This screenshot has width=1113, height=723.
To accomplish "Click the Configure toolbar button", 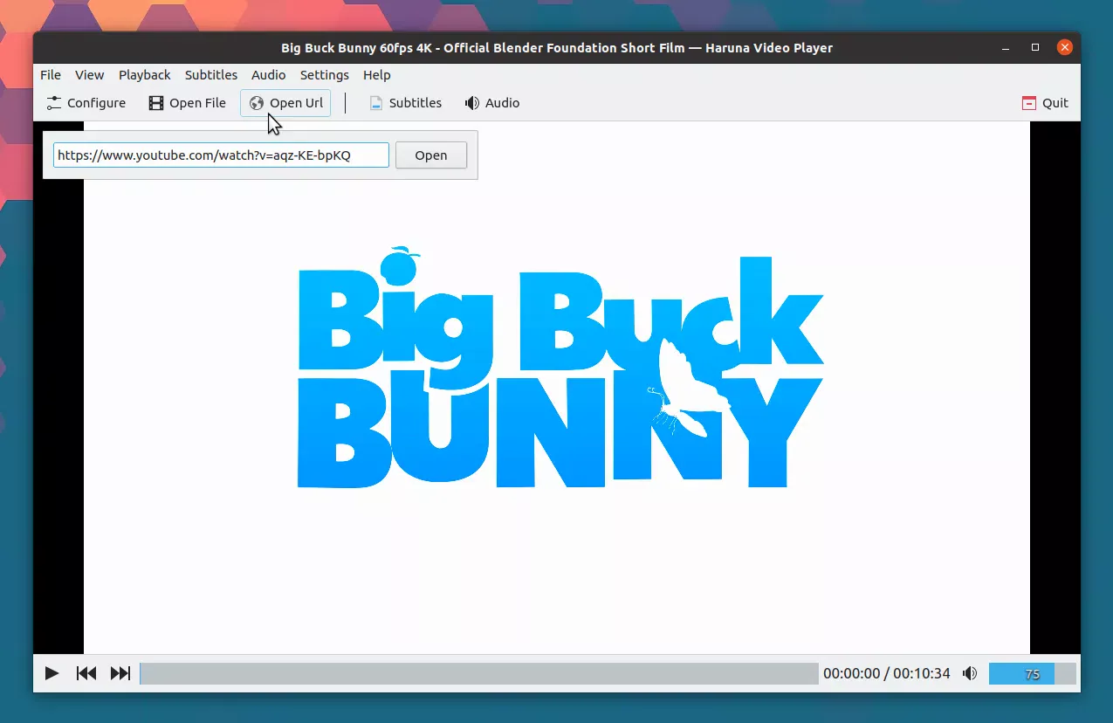I will (86, 103).
